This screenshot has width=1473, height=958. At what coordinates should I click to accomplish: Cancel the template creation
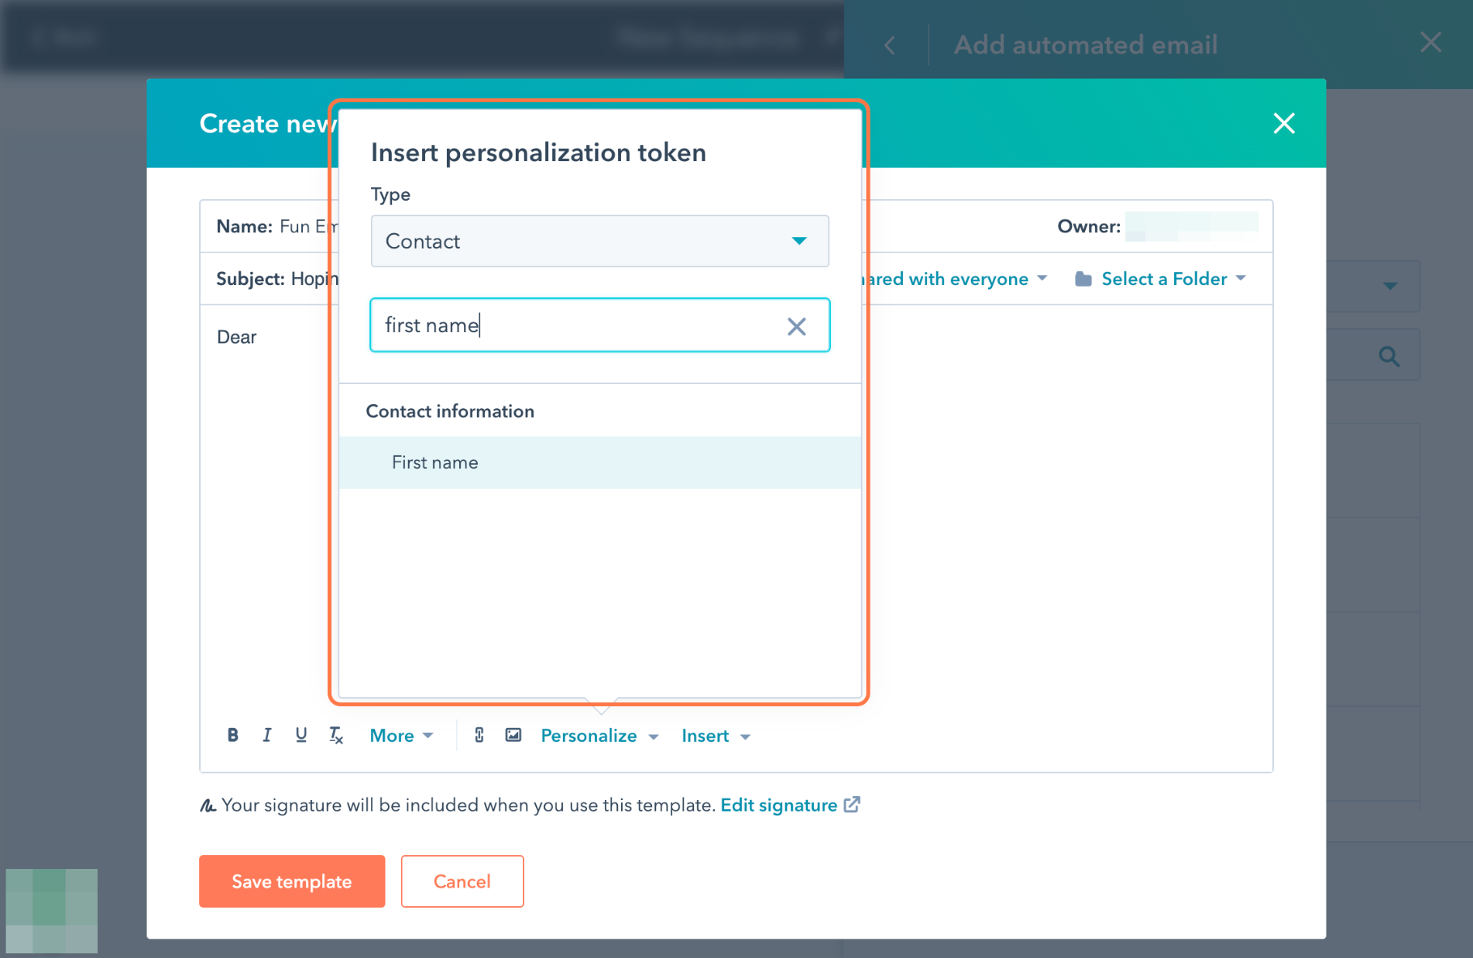462,881
